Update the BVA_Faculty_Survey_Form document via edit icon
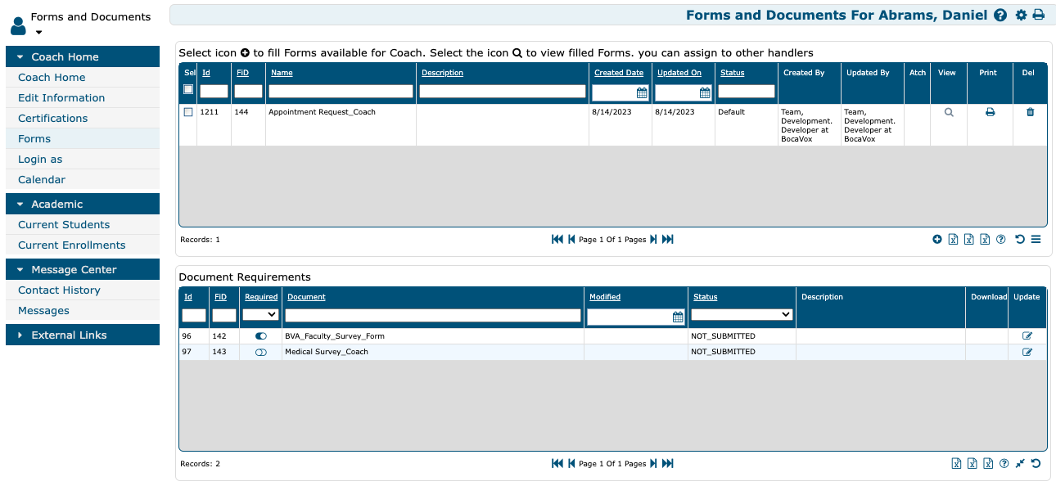This screenshot has height=486, width=1056. click(1027, 336)
